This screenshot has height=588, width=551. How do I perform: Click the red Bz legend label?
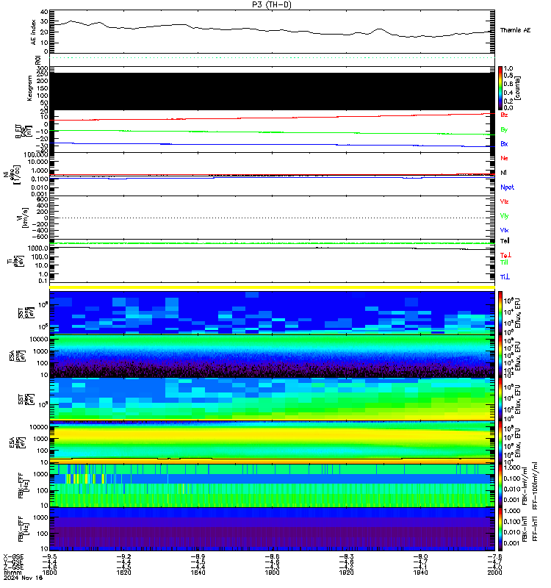504,115
